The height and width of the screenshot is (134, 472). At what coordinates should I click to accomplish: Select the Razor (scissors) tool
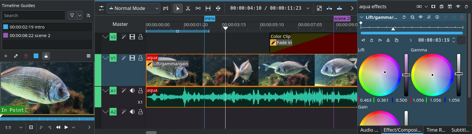tap(188, 8)
